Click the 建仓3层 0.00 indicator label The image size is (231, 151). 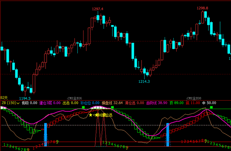pyautogui.click(x=50, y=103)
